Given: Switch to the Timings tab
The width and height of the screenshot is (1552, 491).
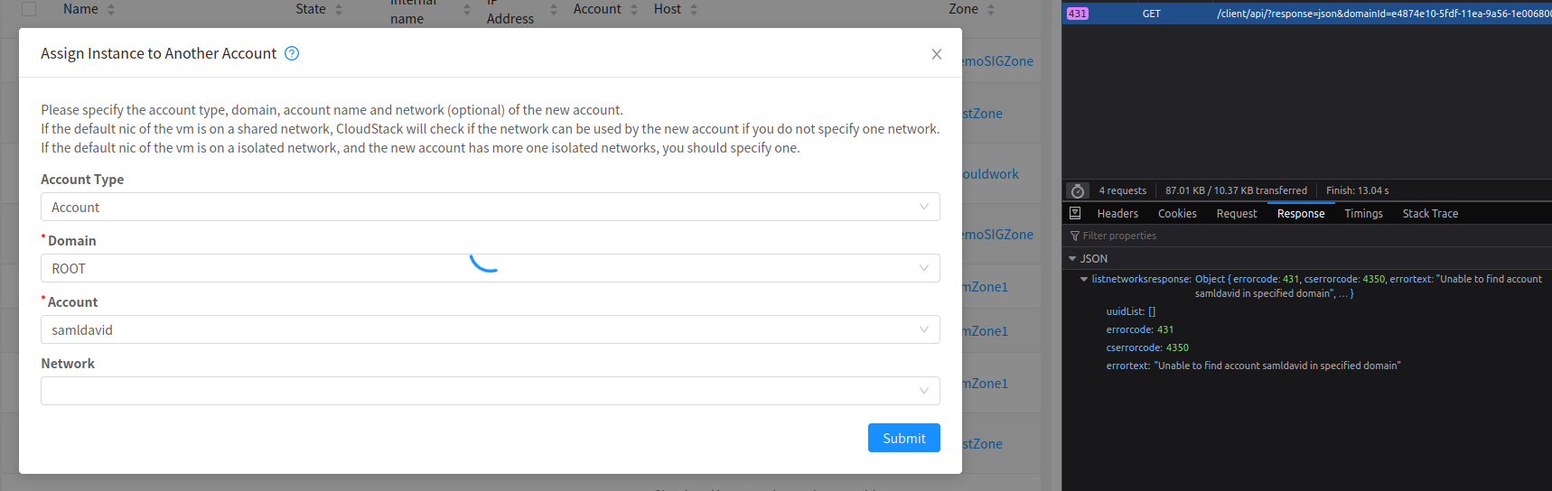Looking at the screenshot, I should [1363, 214].
